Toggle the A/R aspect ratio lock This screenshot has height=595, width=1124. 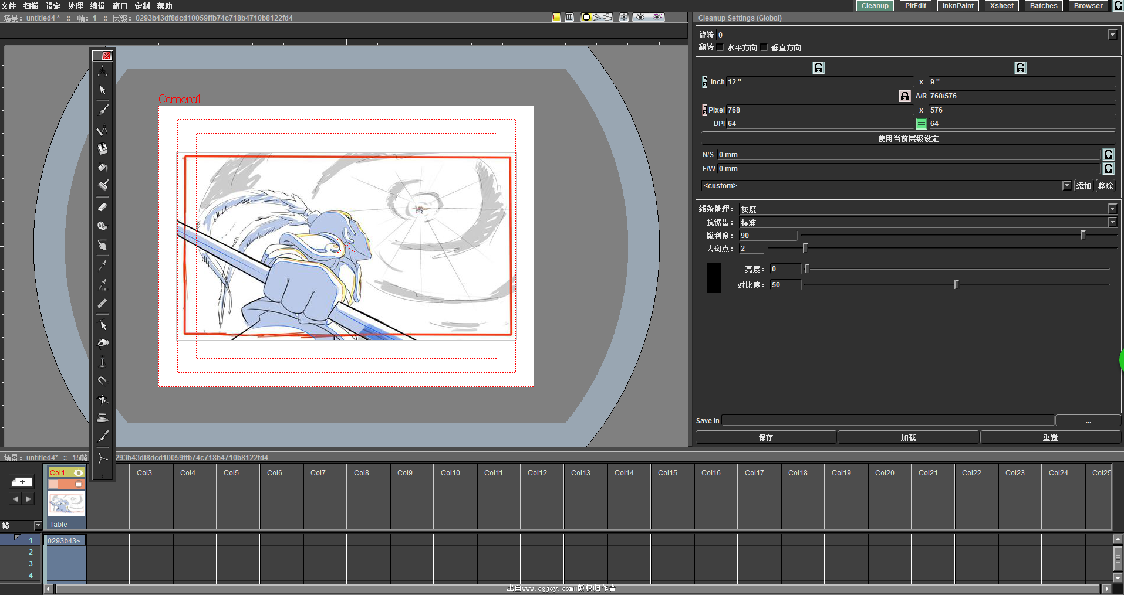904,96
